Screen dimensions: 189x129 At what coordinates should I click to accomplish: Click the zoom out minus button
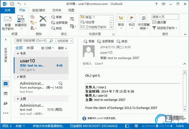tap(143, 126)
